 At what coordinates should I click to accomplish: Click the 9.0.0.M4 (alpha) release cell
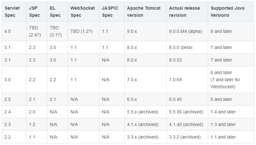pyautogui.click(x=186, y=31)
